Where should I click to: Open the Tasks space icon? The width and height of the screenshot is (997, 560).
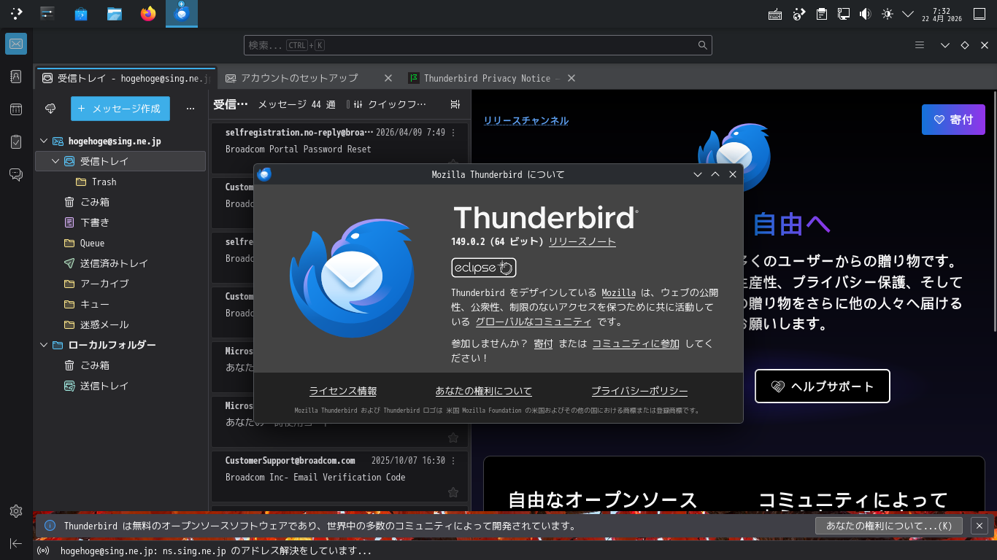point(16,141)
